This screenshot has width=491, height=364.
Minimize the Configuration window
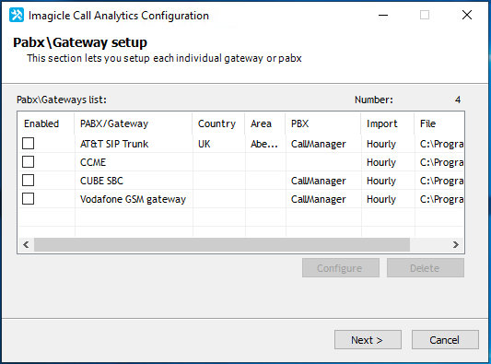pyautogui.click(x=383, y=15)
